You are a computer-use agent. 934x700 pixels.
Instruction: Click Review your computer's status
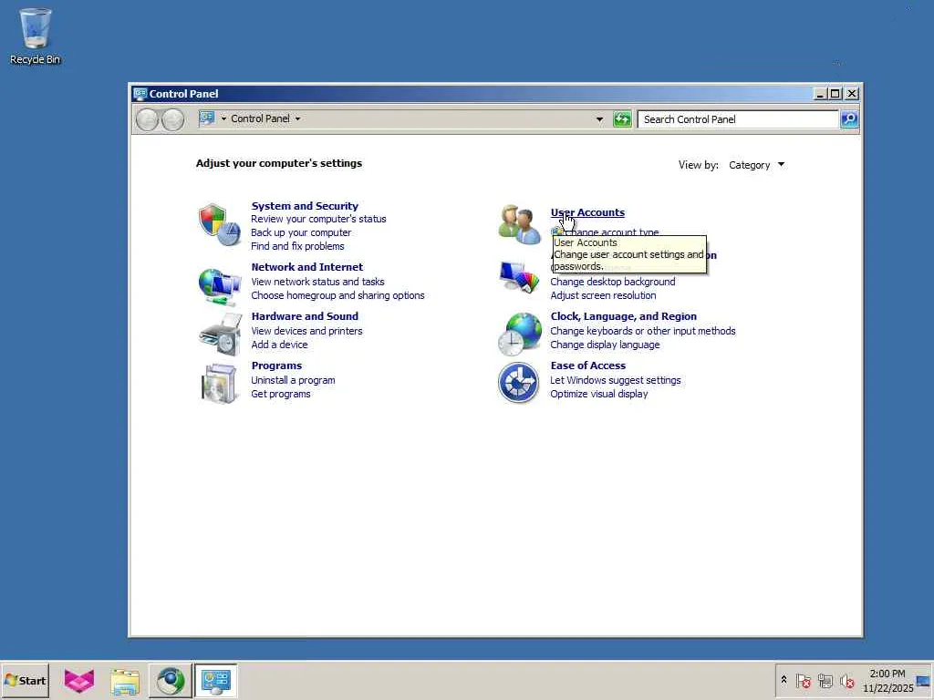pyautogui.click(x=318, y=219)
